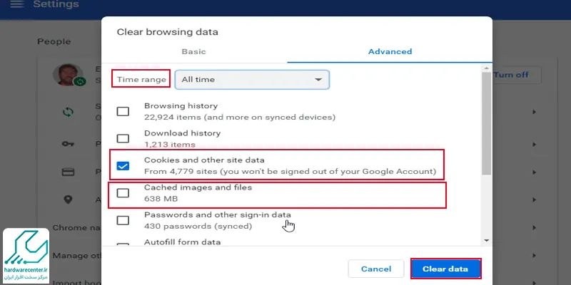Click the sync arrows icon in People
The height and width of the screenshot is (285, 571).
click(x=69, y=112)
